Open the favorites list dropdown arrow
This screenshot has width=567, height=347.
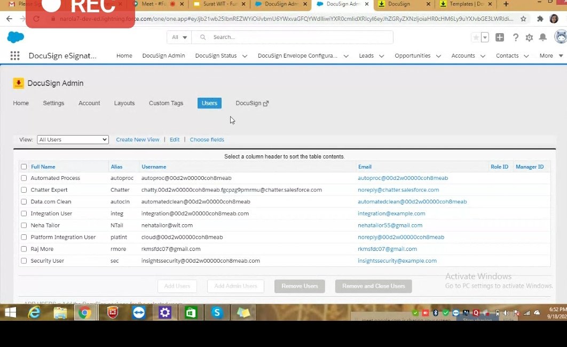[x=485, y=37]
